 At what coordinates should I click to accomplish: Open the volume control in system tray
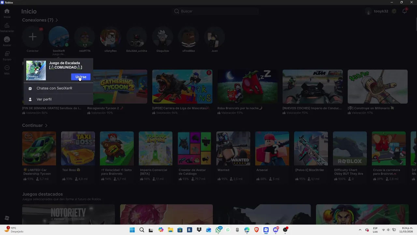(x=388, y=230)
